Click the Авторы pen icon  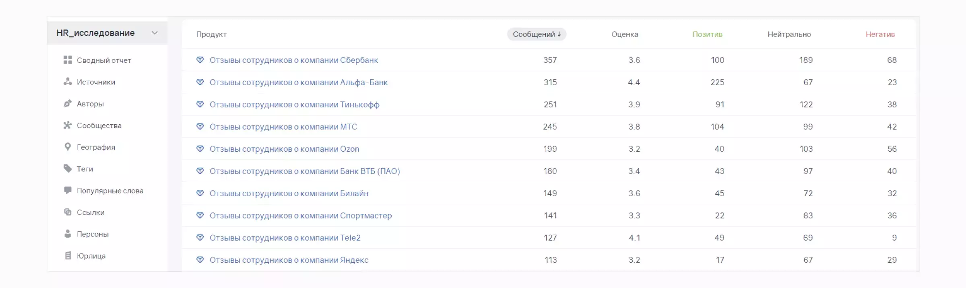click(x=68, y=103)
